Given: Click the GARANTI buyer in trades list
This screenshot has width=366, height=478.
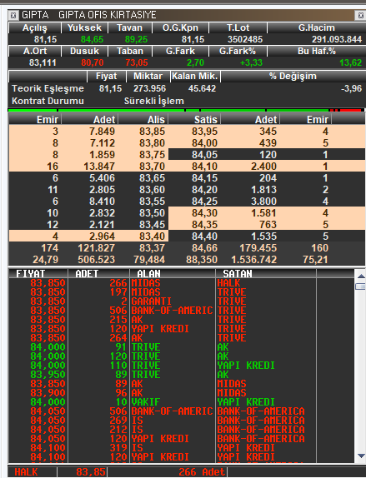Looking at the screenshot, I should (x=152, y=301).
